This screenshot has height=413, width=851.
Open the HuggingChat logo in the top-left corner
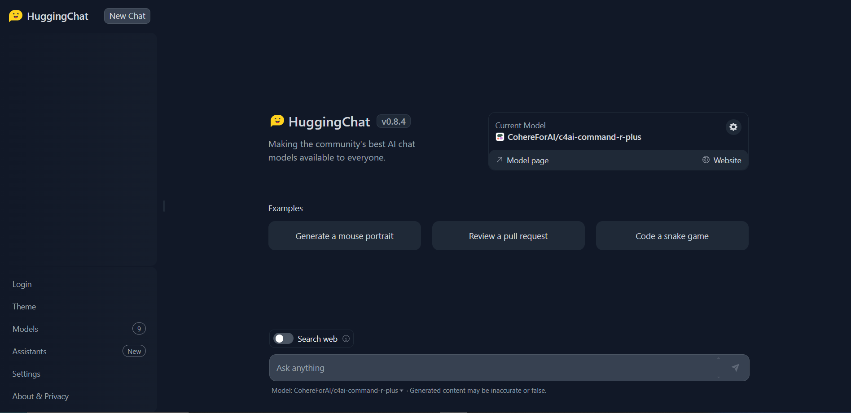click(x=15, y=15)
